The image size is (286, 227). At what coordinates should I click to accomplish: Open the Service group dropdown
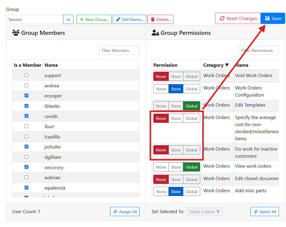68,19
